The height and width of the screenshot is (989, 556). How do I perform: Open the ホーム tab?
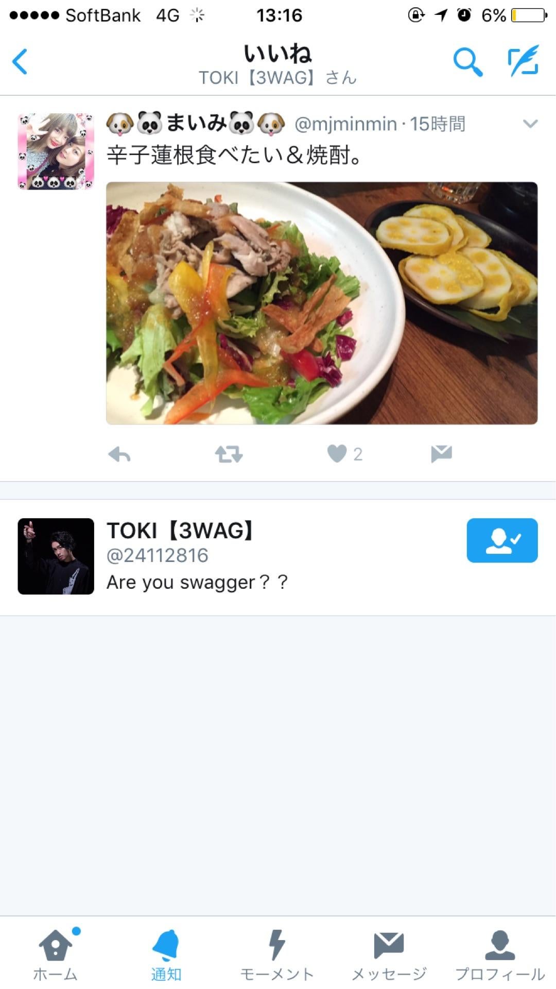coord(56,953)
